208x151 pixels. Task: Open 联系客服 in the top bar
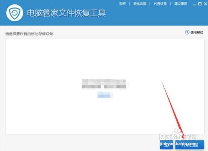pos(140,4)
